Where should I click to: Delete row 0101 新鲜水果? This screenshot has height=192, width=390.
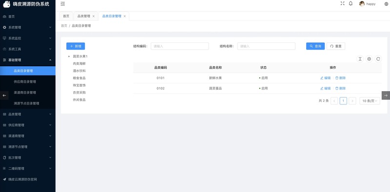340,78
